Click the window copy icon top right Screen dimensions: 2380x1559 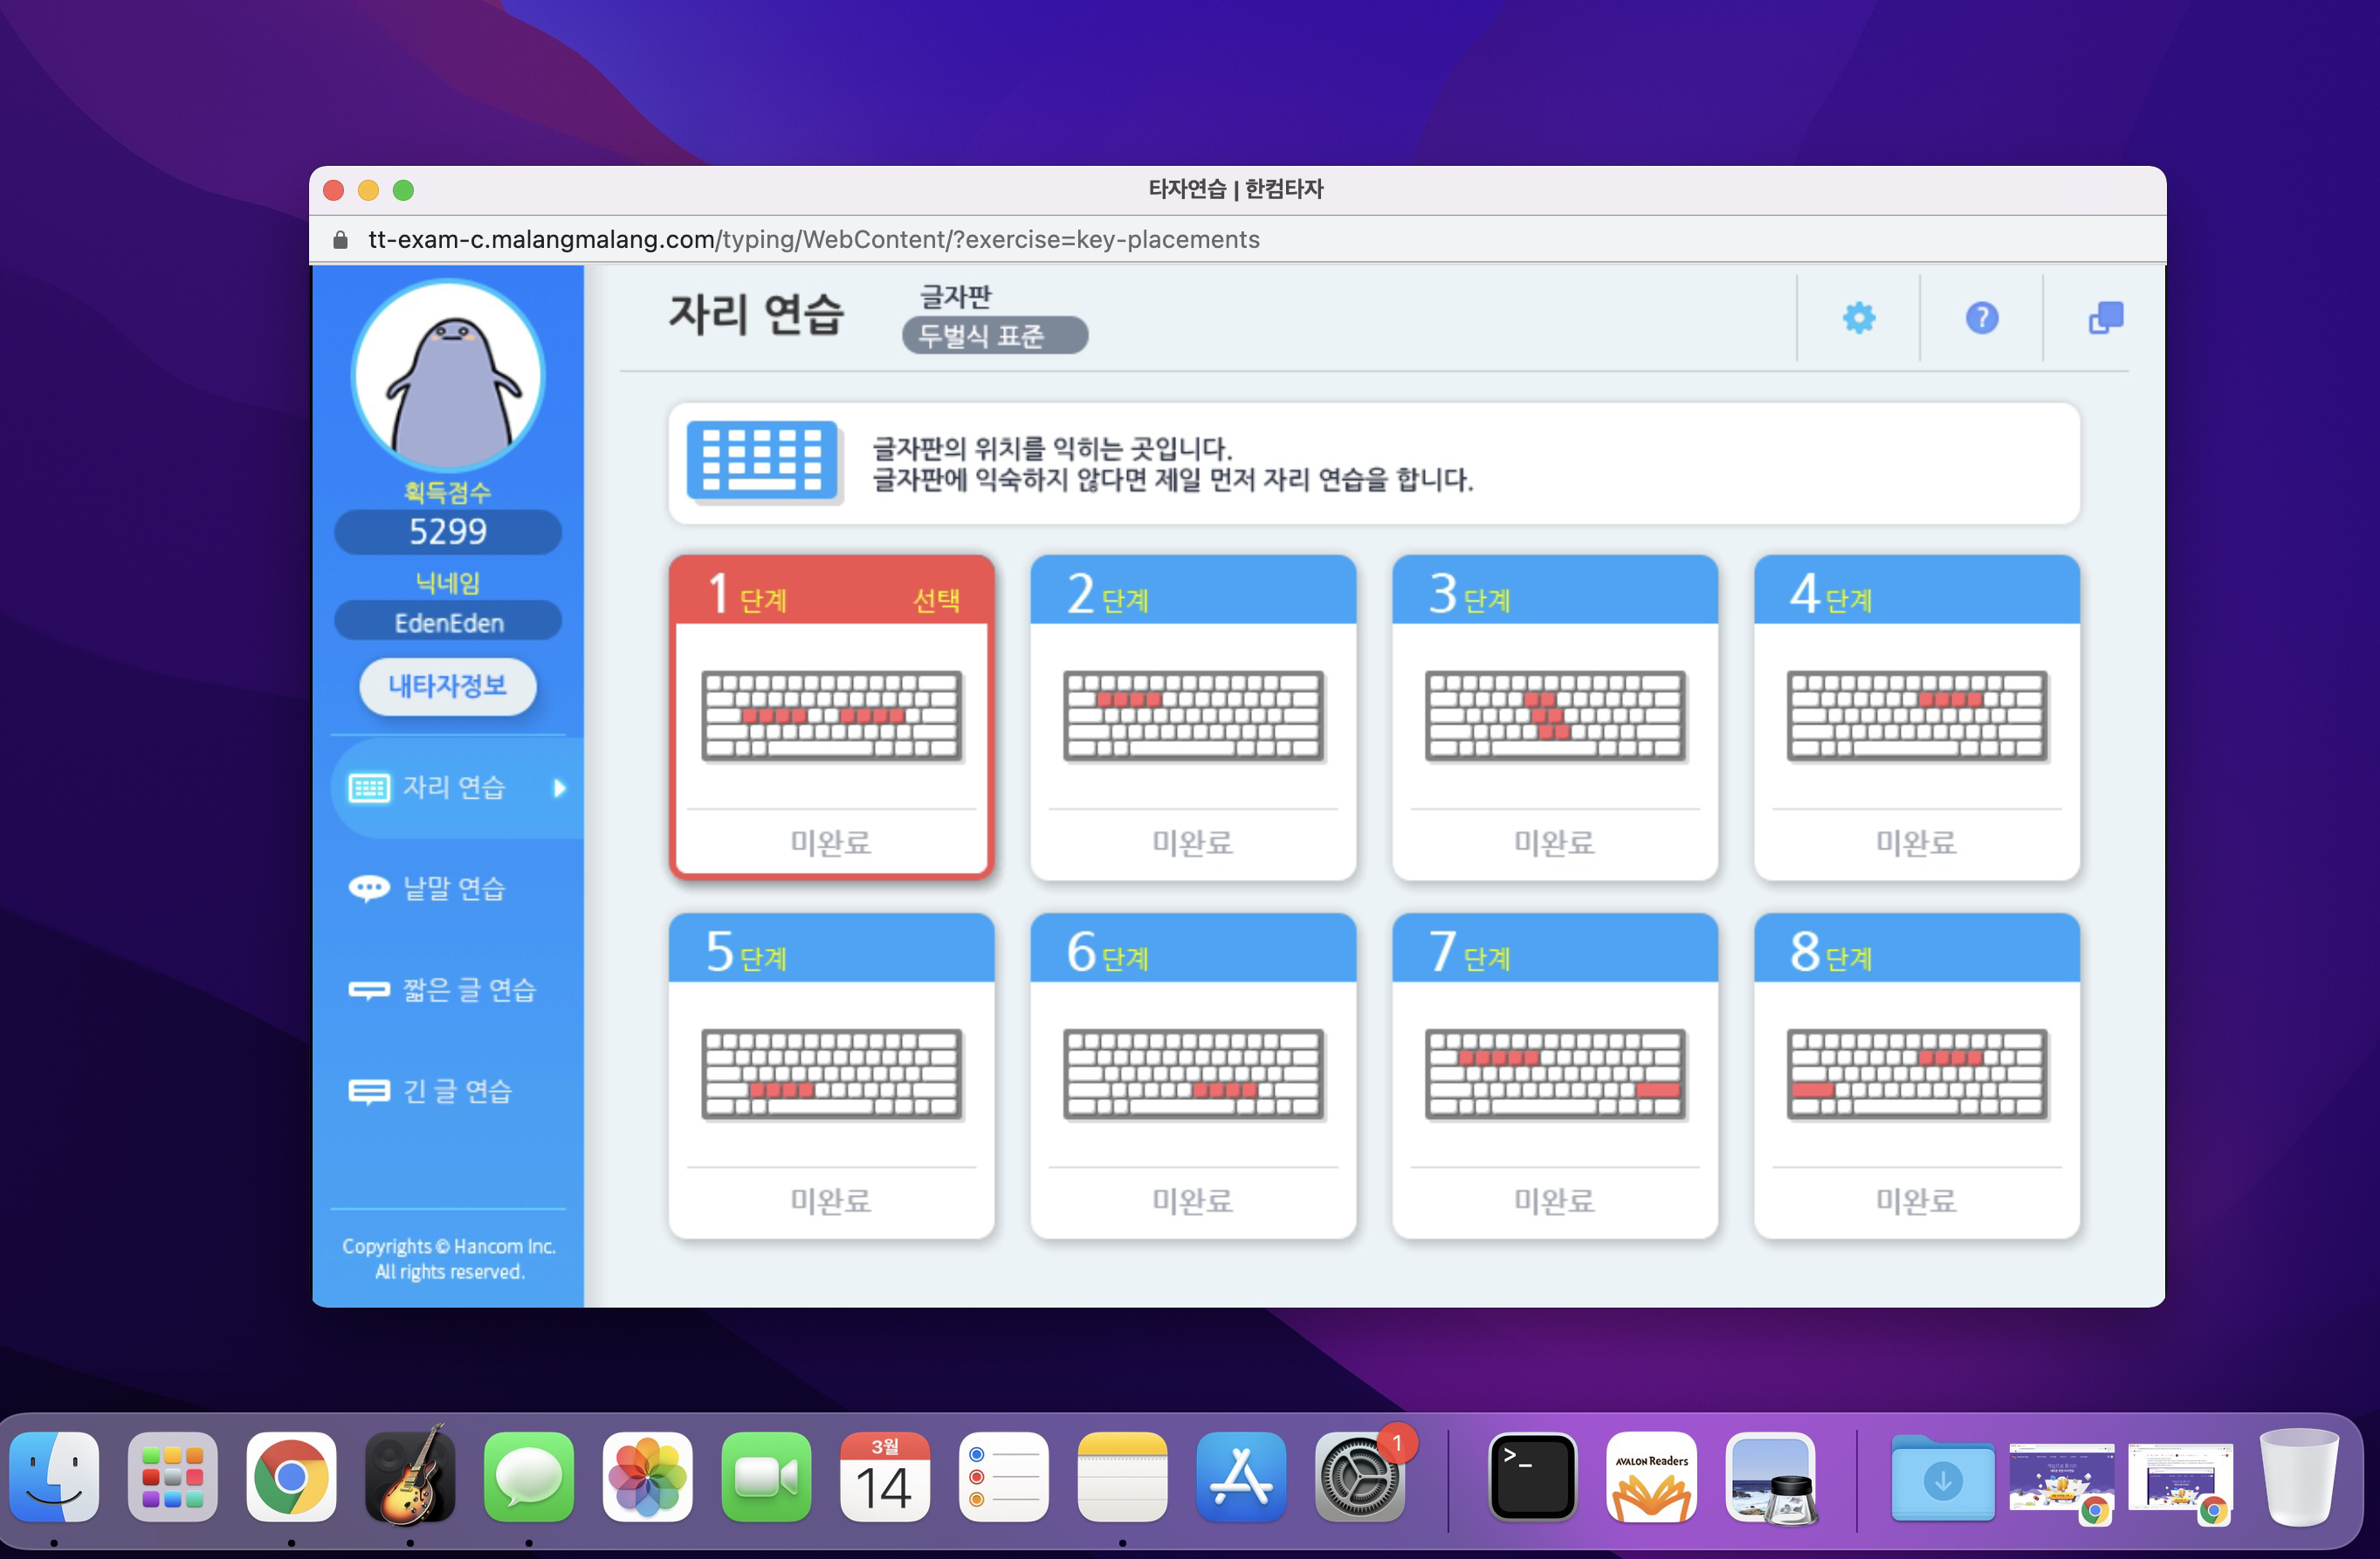point(2105,318)
